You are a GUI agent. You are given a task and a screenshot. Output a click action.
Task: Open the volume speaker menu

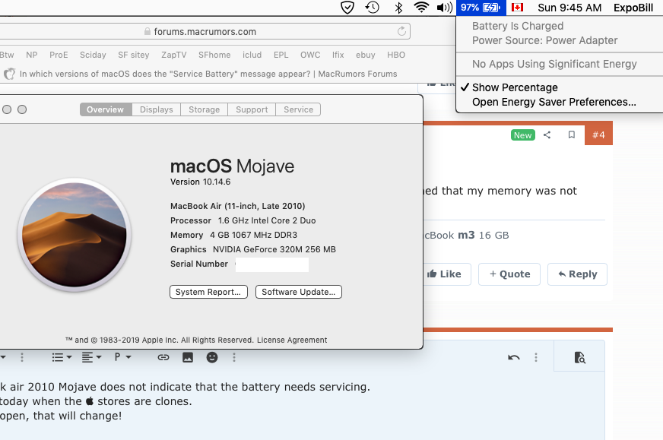pos(444,8)
